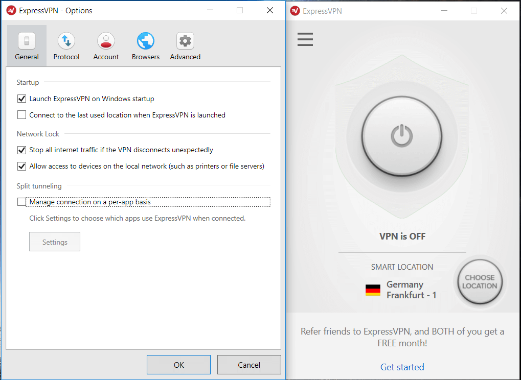Cancel the Options dialog
The width and height of the screenshot is (521, 380).
249,365
